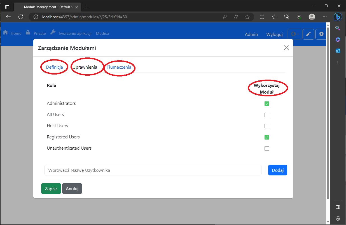346x225 pixels.
Task: Click the globe language selector icon
Action: point(293,34)
